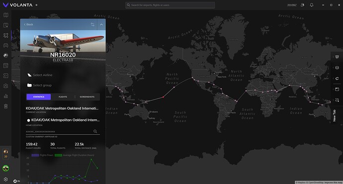Open the ticket/missions sidebar icon
343x184 pixels.
click(x=6, y=76)
